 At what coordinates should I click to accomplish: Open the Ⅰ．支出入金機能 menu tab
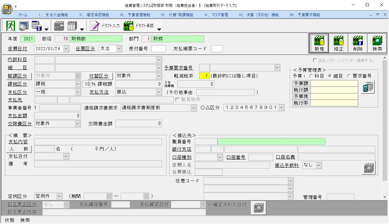54,15
